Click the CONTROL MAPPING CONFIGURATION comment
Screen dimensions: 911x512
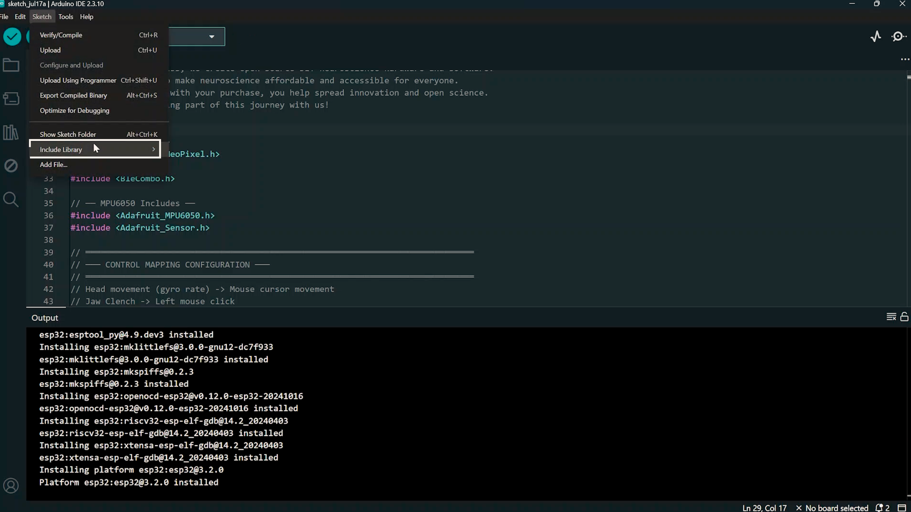[x=170, y=265]
